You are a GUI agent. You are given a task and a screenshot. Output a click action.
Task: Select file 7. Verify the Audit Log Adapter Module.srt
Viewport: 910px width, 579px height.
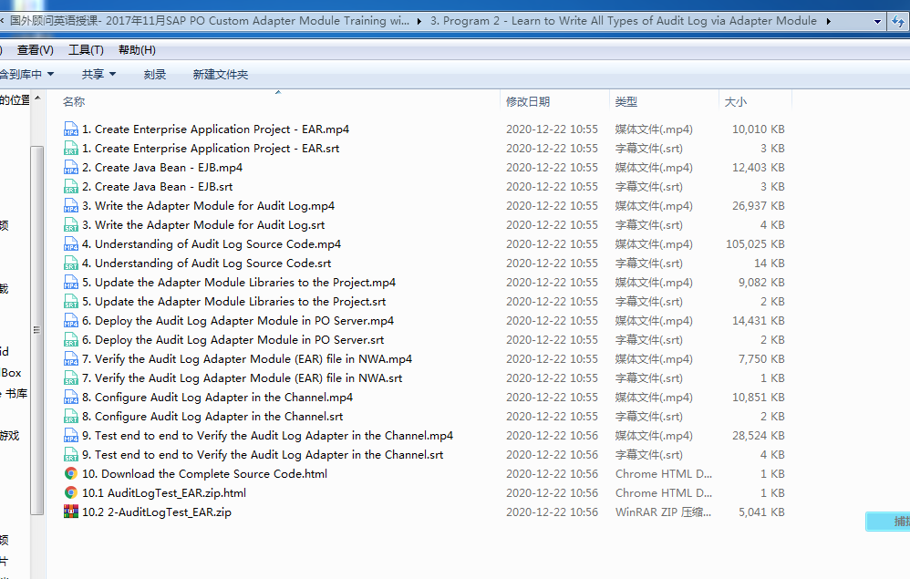click(x=242, y=377)
